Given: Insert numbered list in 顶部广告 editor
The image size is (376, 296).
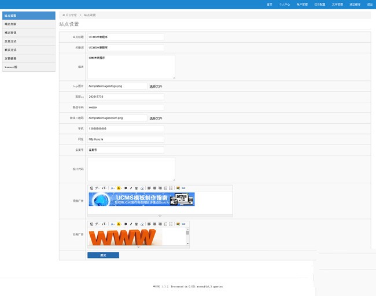Looking at the screenshot, I should tap(165, 188).
